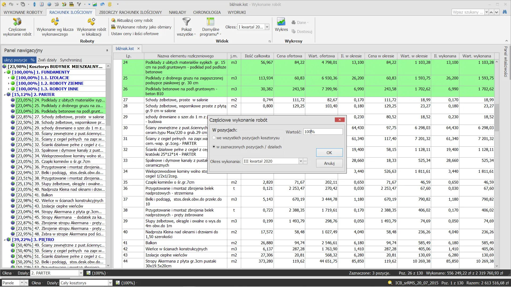
Task: Click Ustaw ceny i ilości ofertowe
Action: pyautogui.click(x=135, y=33)
